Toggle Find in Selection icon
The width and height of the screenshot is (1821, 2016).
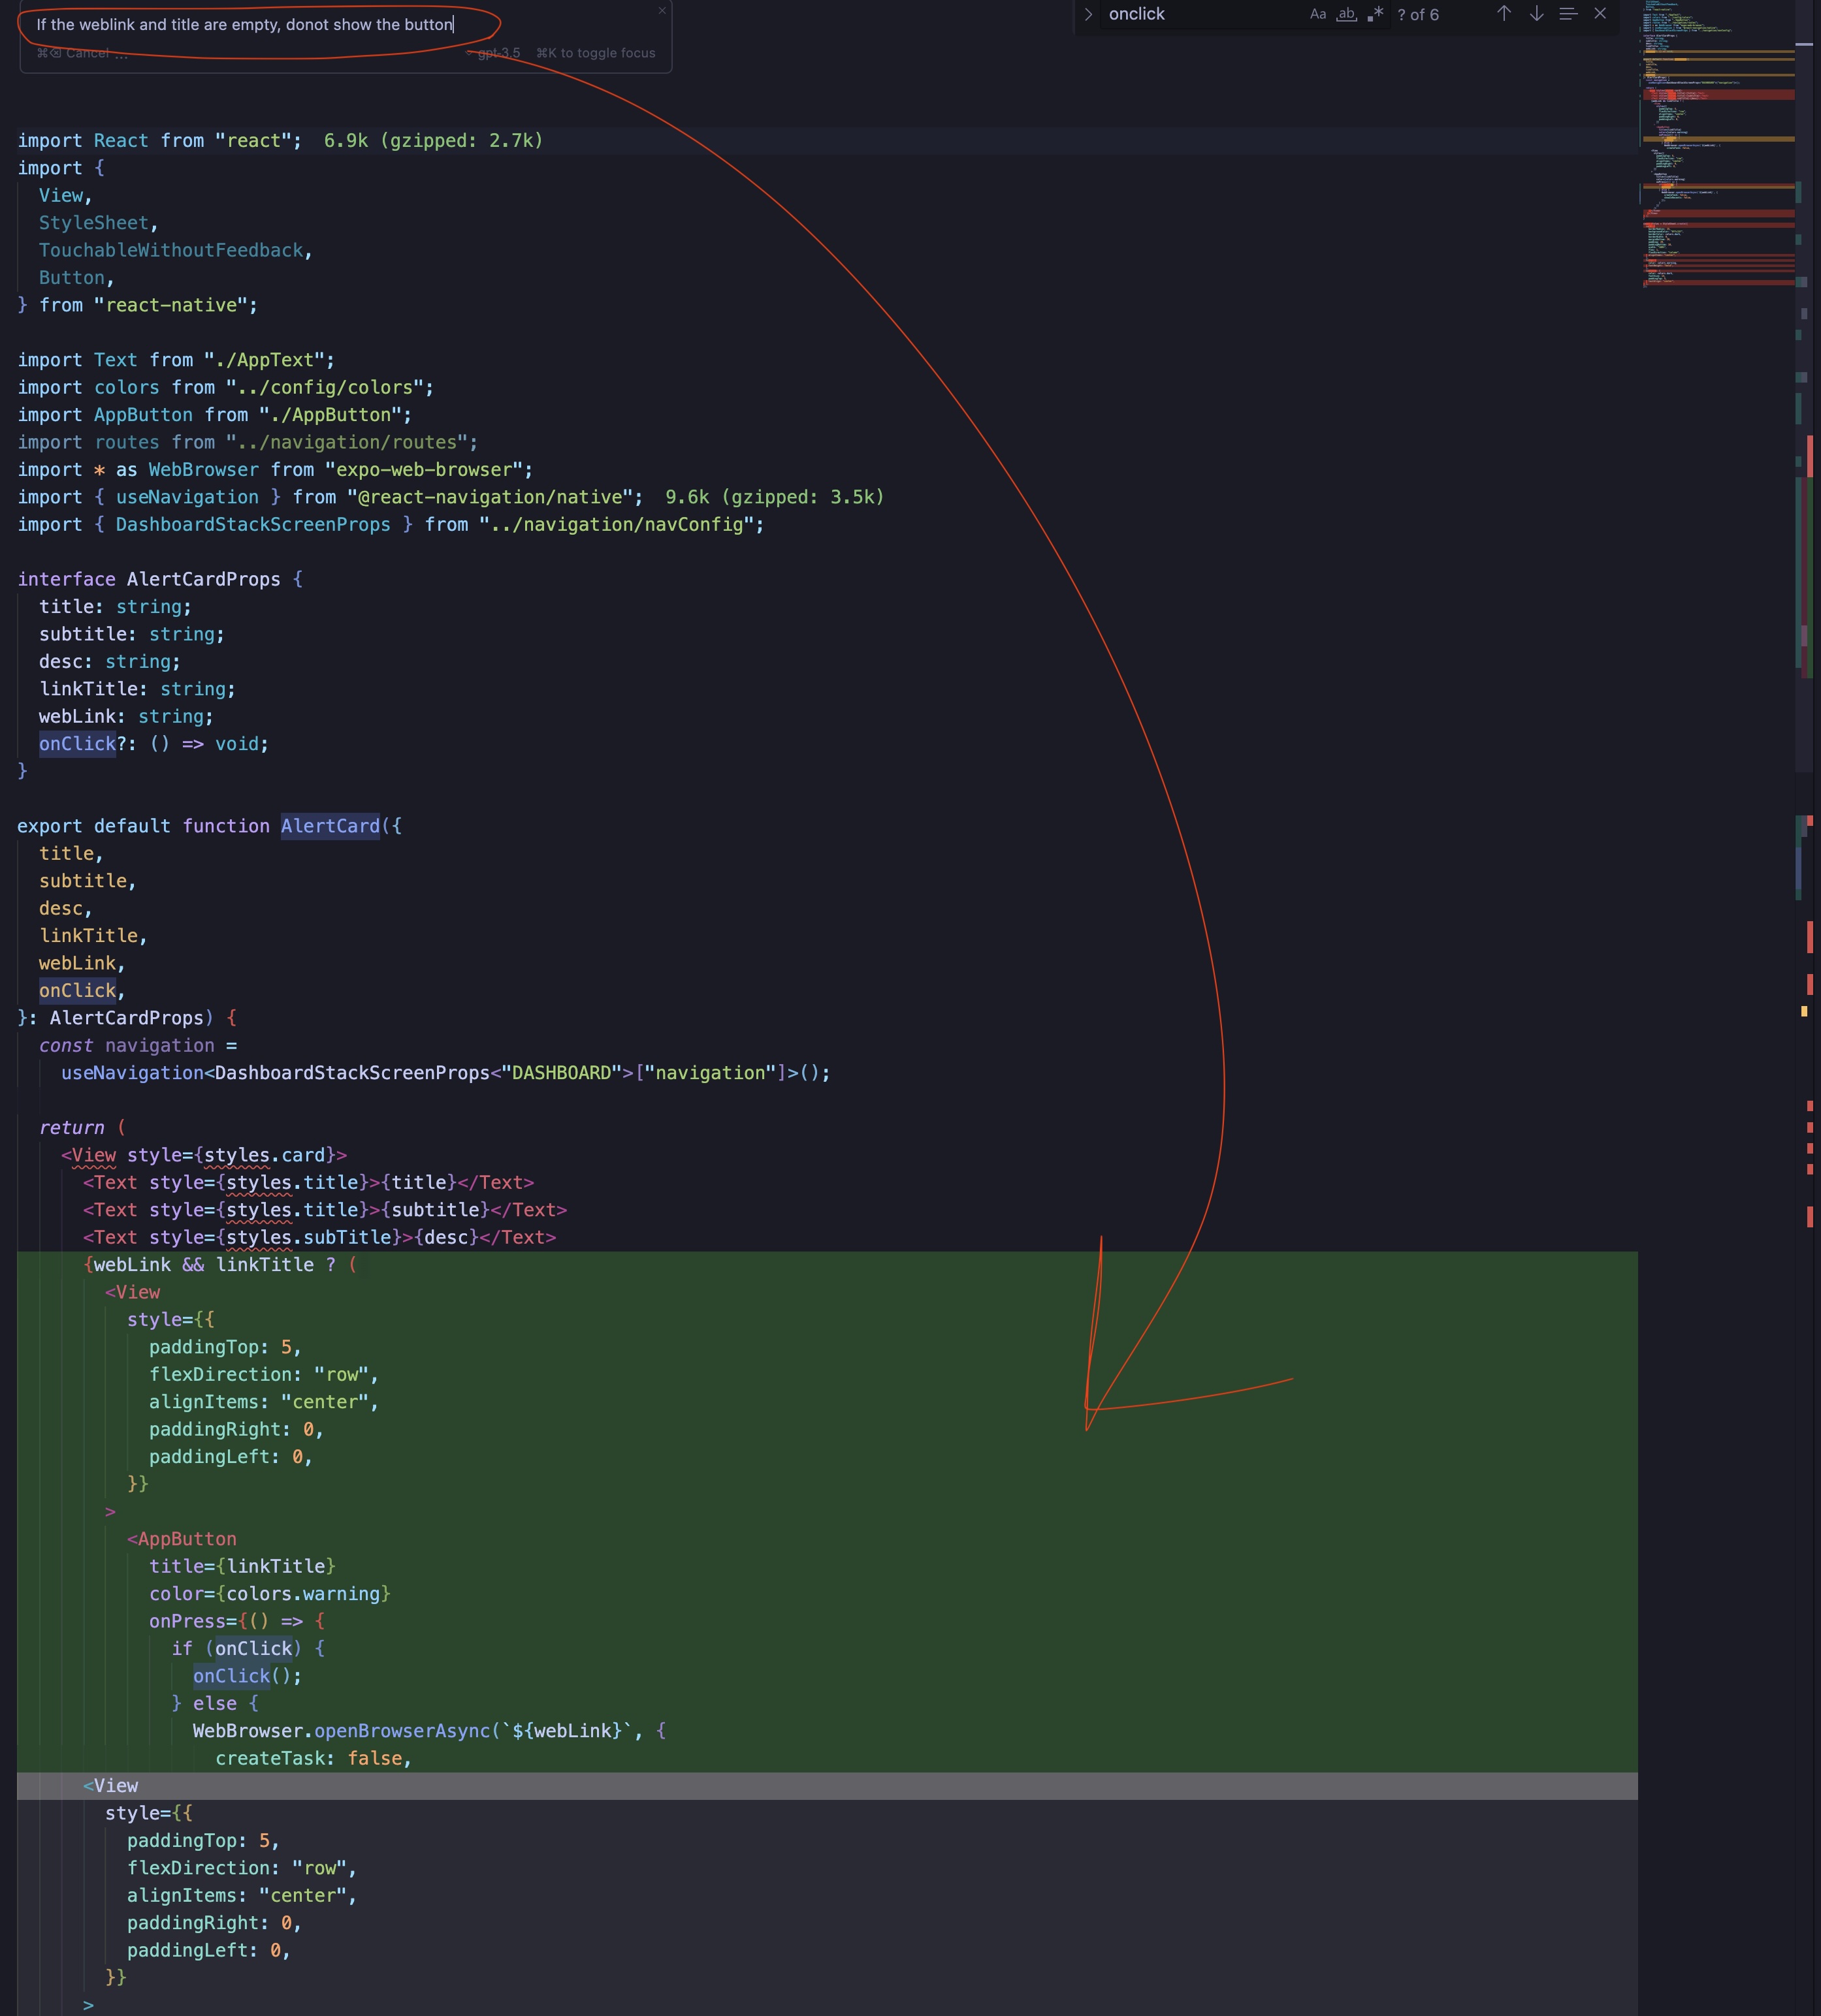click(x=1568, y=14)
